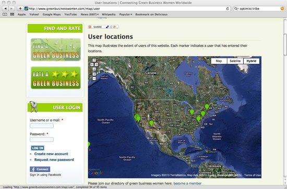This screenshot has width=287, height=189.
Task: Click the green marker cluster in California
Action: click(x=137, y=118)
